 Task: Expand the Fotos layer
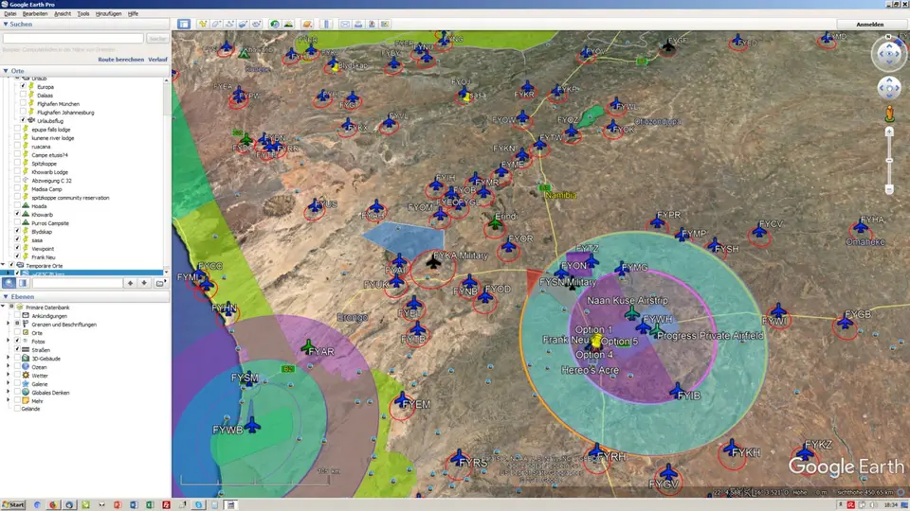(x=9, y=342)
